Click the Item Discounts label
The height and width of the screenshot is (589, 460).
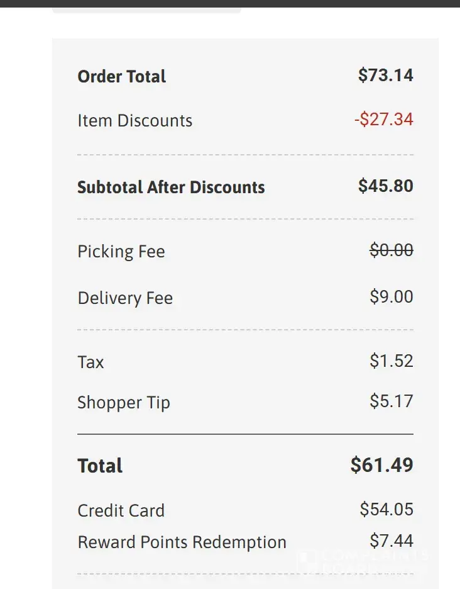134,121
